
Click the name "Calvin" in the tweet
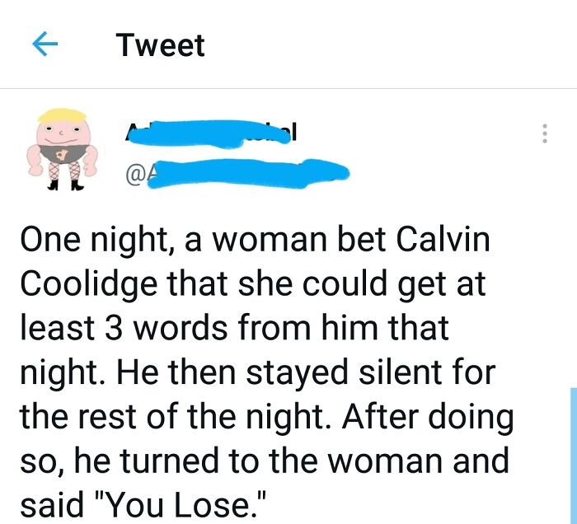[x=444, y=239]
